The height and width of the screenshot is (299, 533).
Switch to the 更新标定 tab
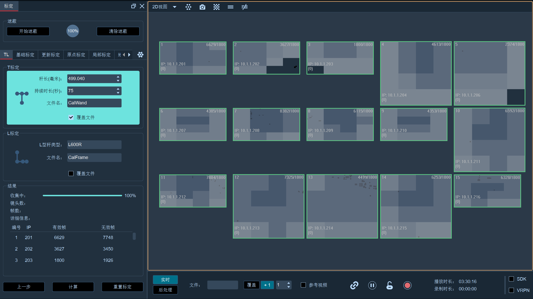tap(51, 55)
